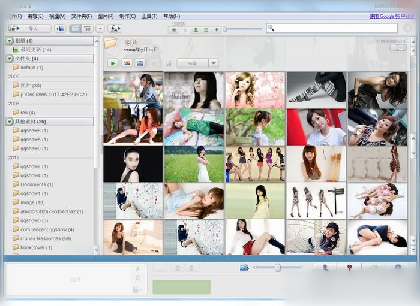Open the tags panel icon
The image size is (420, 306).
[374, 267]
